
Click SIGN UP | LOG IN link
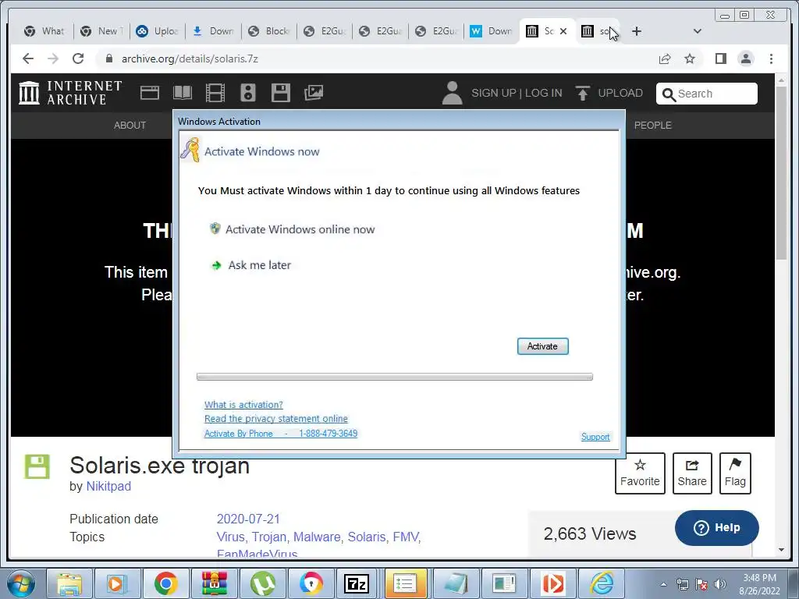point(517,94)
